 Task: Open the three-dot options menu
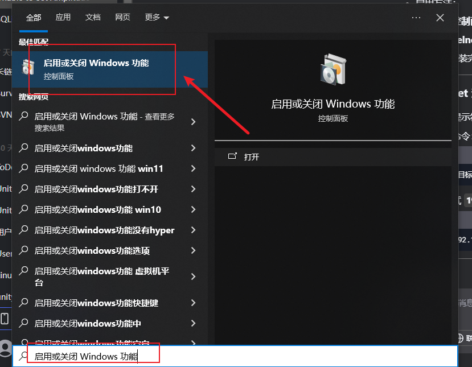(x=416, y=18)
